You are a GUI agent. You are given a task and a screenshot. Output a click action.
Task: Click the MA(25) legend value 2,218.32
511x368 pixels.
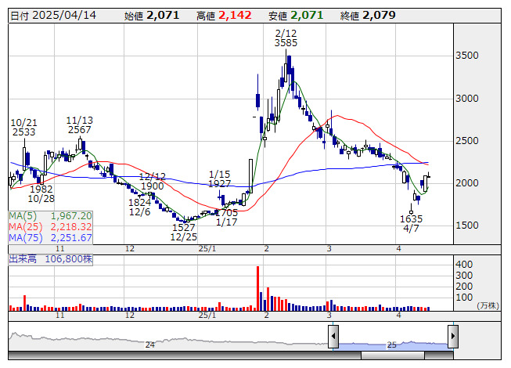(x=71, y=226)
